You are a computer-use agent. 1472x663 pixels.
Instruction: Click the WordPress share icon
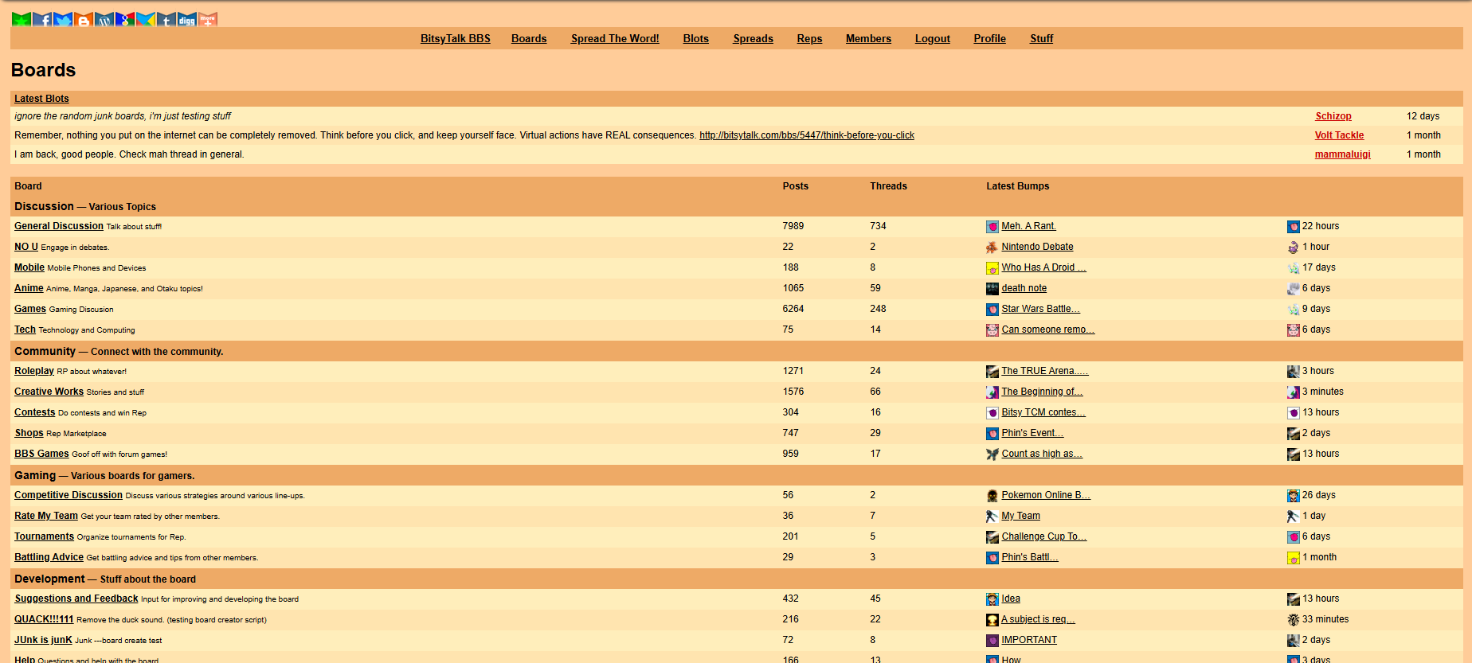[104, 19]
